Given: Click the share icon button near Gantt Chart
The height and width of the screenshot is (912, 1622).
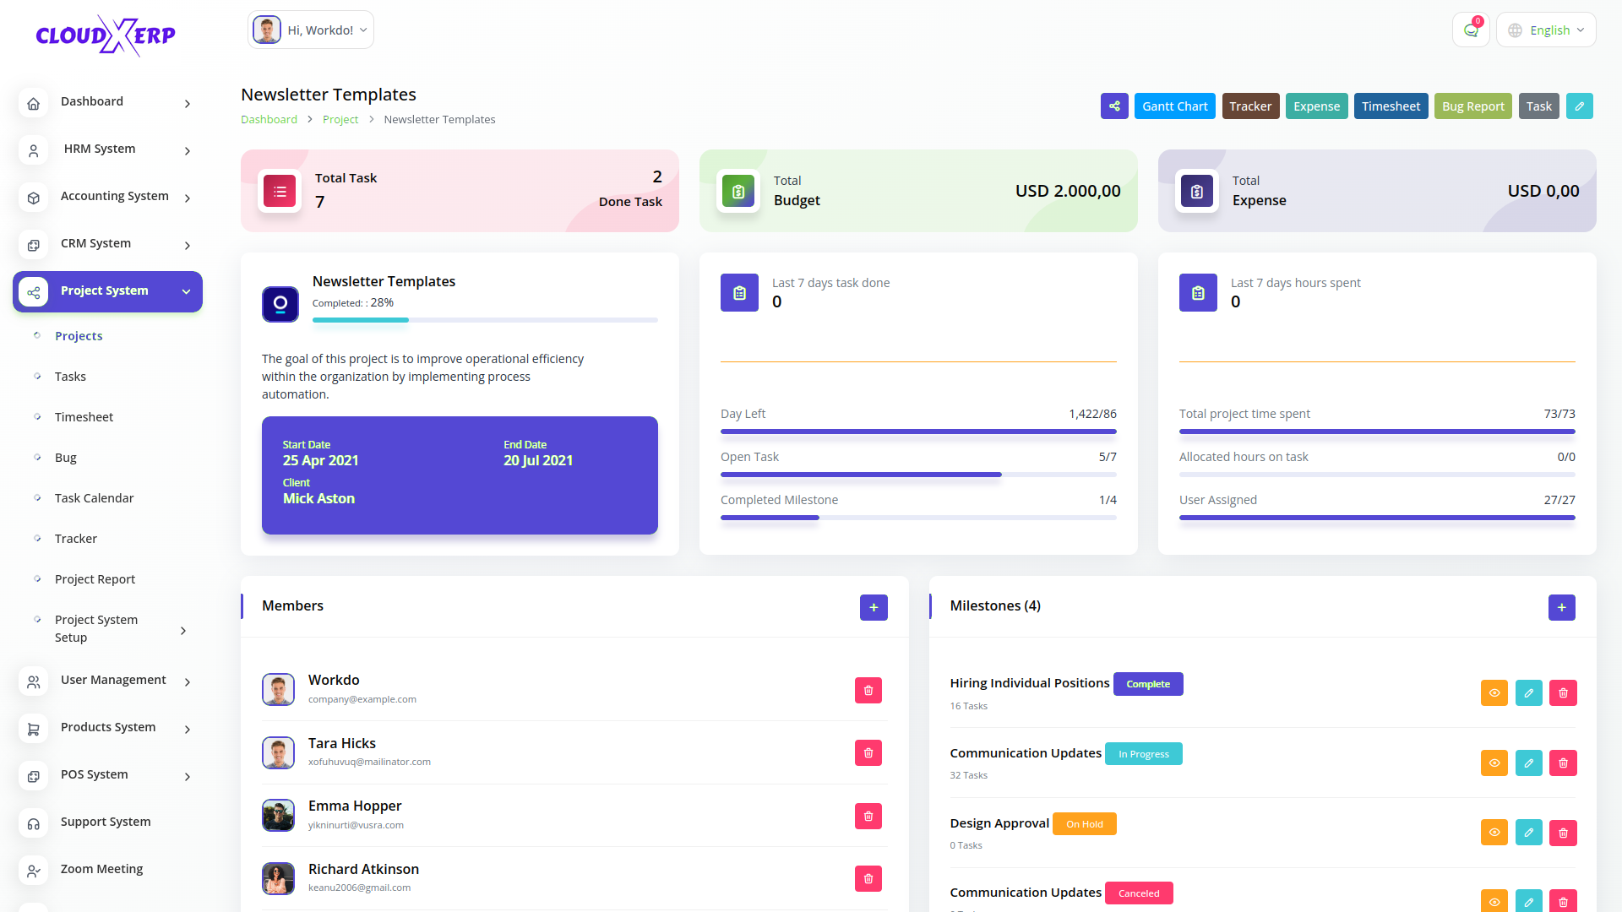Looking at the screenshot, I should coord(1114,106).
